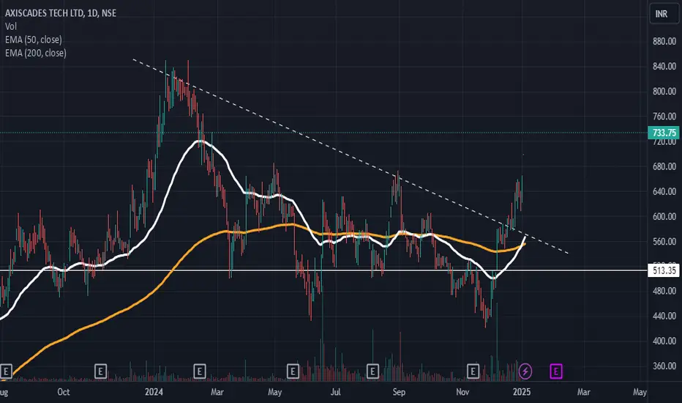Click the white 513.35 price label

(x=664, y=270)
